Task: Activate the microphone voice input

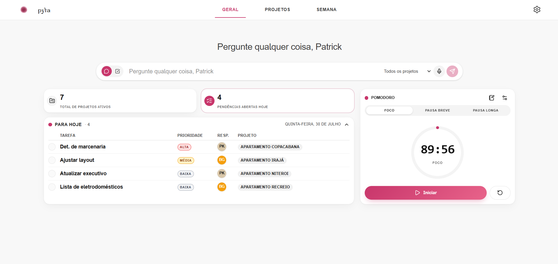Action: [x=439, y=71]
